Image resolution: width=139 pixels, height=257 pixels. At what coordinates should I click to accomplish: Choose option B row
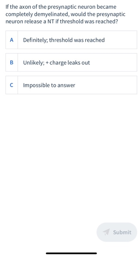(72, 62)
